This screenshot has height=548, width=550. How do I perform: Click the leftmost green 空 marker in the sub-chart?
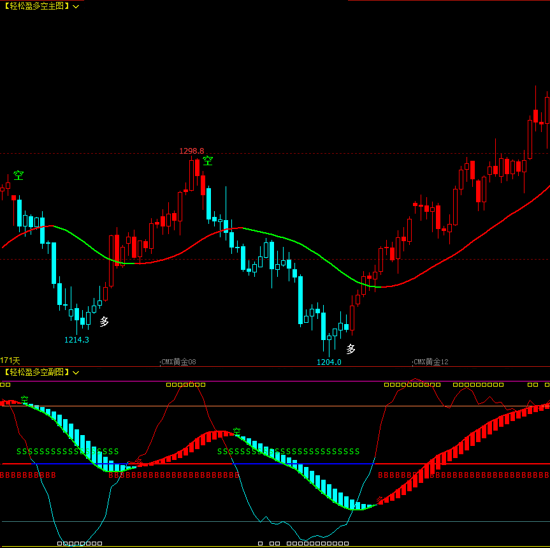point(24,399)
